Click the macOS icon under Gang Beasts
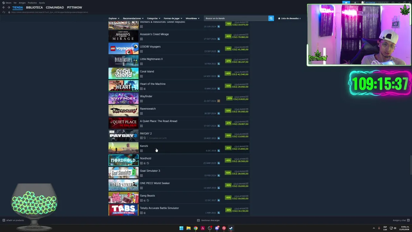Viewport: 412px width, 232px height. pos(145,200)
